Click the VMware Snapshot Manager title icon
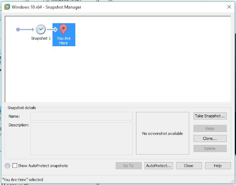236x185 pixels. point(7,7)
